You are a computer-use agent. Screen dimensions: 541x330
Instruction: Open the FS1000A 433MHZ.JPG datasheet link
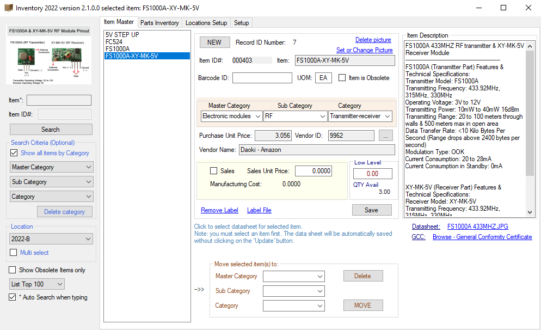pyautogui.click(x=478, y=227)
